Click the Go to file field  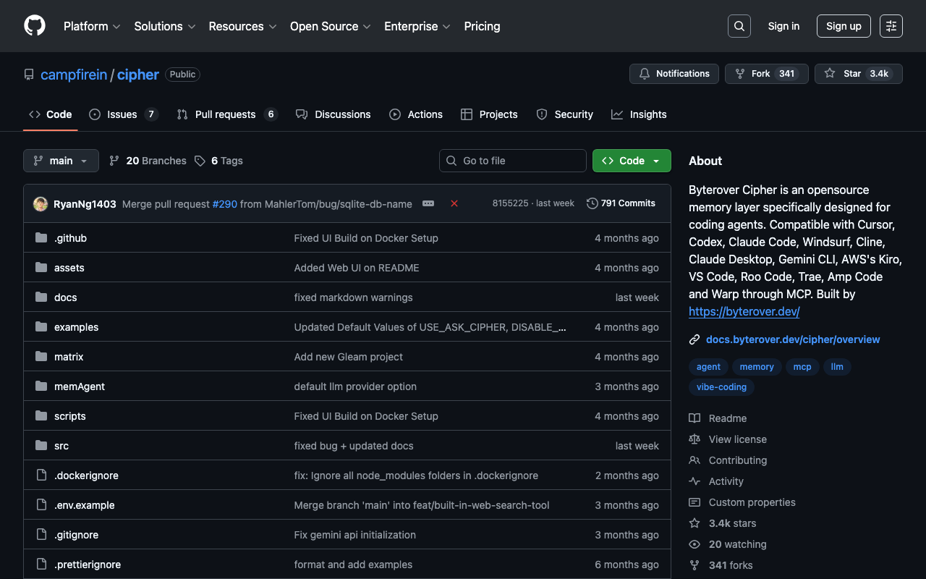512,161
